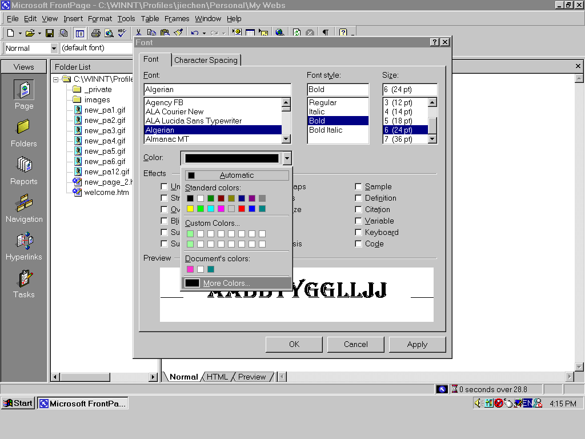Check the Citation effect checkbox
The image size is (585, 439).
(358, 210)
